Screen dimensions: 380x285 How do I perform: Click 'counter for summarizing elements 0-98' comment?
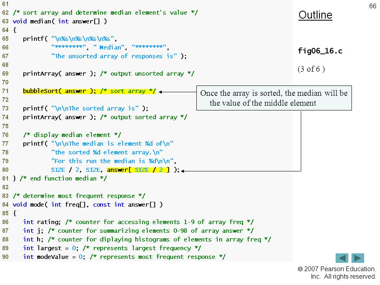151,231
